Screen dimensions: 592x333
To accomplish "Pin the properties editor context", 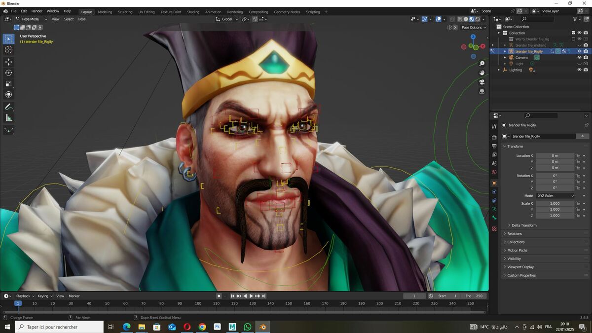I will (x=586, y=125).
